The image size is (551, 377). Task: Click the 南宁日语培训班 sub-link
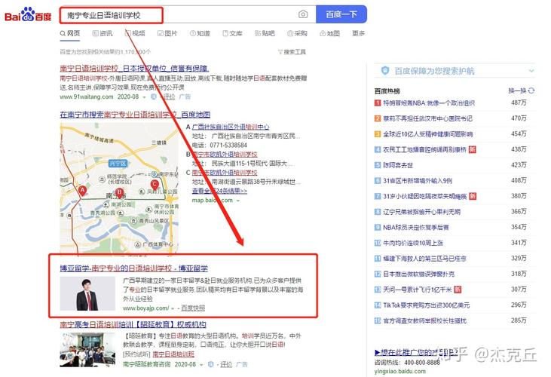[173, 354]
